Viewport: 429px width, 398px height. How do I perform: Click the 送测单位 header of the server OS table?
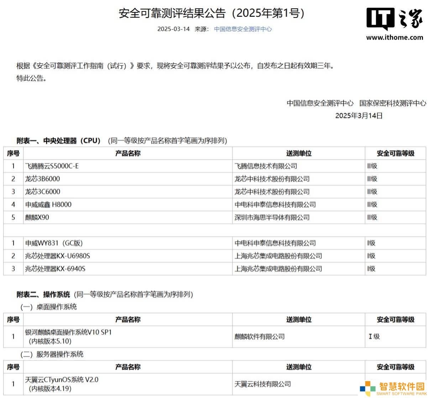tap(299, 367)
